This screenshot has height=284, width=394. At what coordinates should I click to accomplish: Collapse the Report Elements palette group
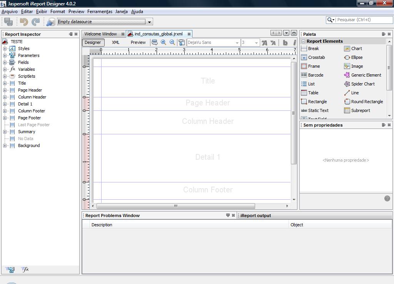(x=303, y=41)
